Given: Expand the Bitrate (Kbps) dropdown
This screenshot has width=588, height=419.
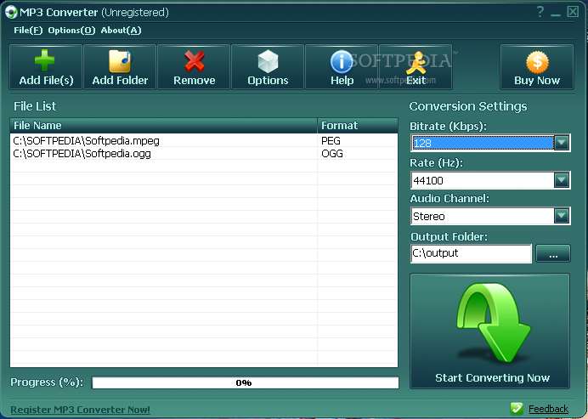Looking at the screenshot, I should 561,143.
